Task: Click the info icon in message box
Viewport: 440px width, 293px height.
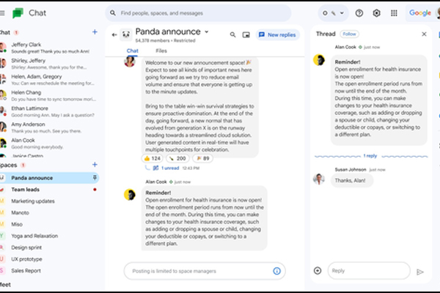Action: click(276, 270)
